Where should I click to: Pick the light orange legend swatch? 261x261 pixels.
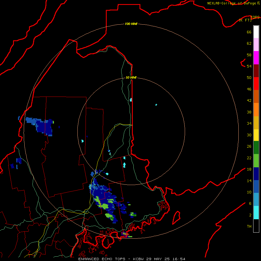point(256,110)
